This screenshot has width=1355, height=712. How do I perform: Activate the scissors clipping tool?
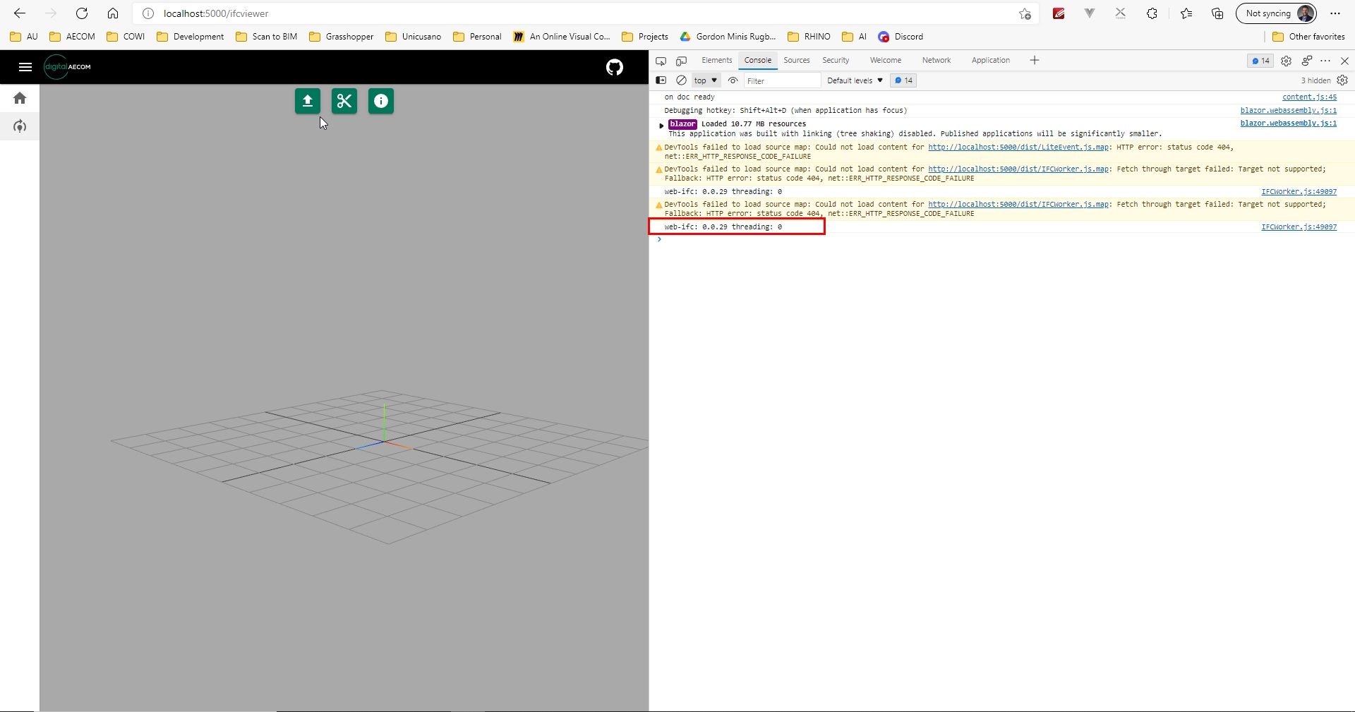click(344, 101)
